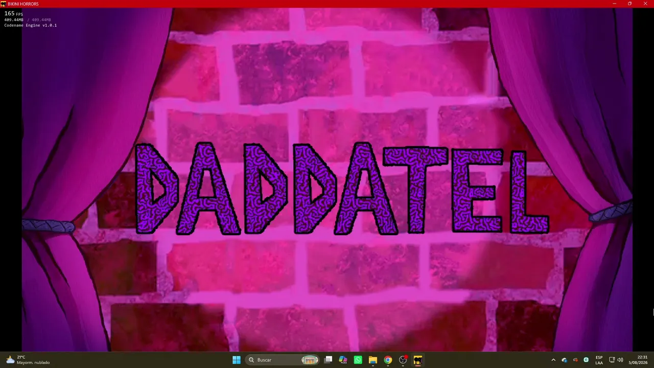654x368 pixels.
Task: Click the DADDATEL title logo
Action: pyautogui.click(x=342, y=189)
